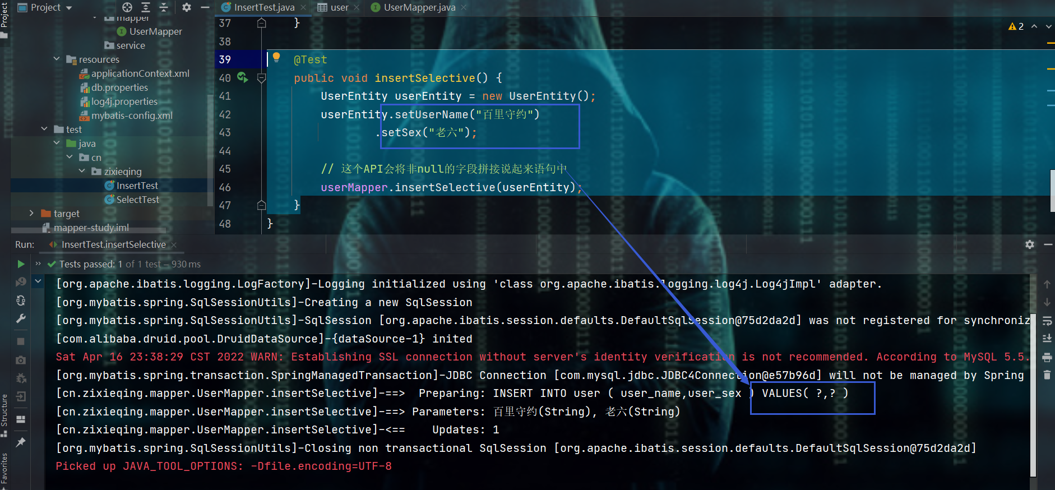Toggle soft-wrap in the console
This screenshot has height=490, width=1055.
(1047, 321)
